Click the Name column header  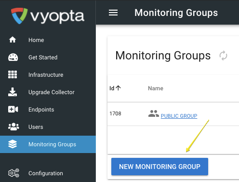tap(156, 88)
